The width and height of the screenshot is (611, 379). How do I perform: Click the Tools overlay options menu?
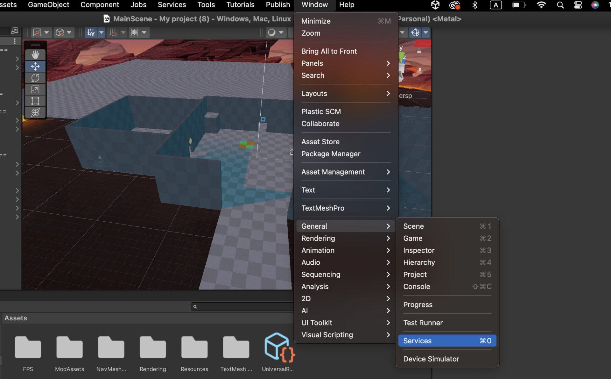pyautogui.click(x=35, y=45)
